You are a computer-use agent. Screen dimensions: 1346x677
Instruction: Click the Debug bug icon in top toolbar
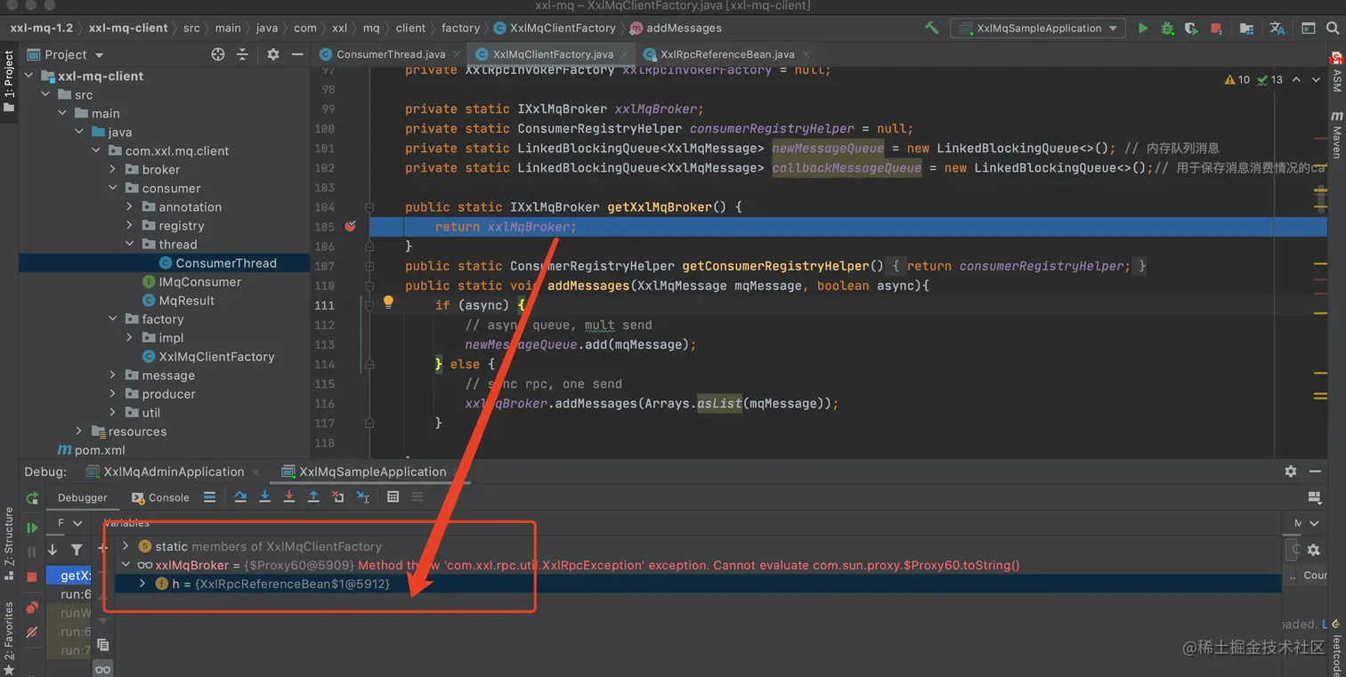pyautogui.click(x=1167, y=28)
